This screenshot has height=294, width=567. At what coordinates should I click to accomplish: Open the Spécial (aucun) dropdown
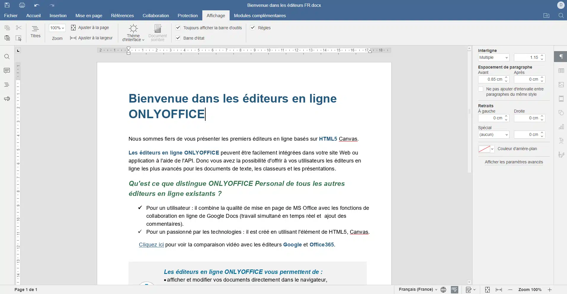tap(494, 134)
